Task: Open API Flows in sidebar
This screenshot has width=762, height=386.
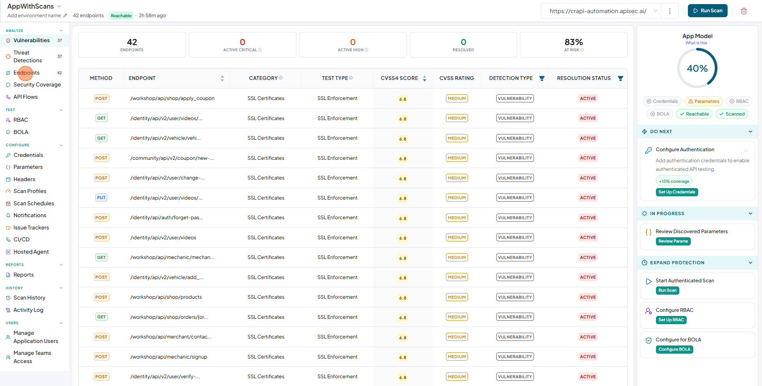Action: (x=25, y=97)
